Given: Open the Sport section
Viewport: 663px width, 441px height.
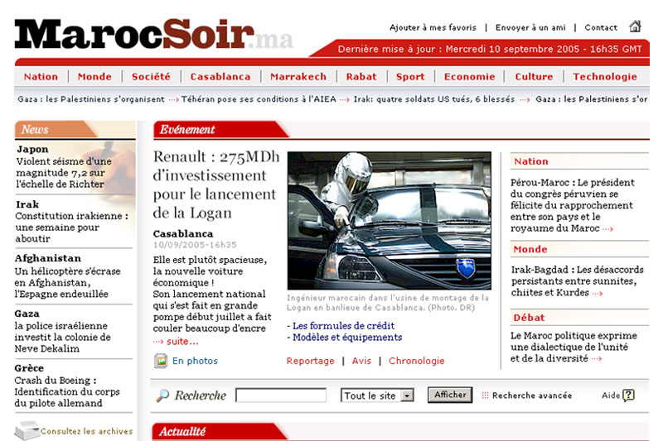Looking at the screenshot, I should pyautogui.click(x=410, y=77).
